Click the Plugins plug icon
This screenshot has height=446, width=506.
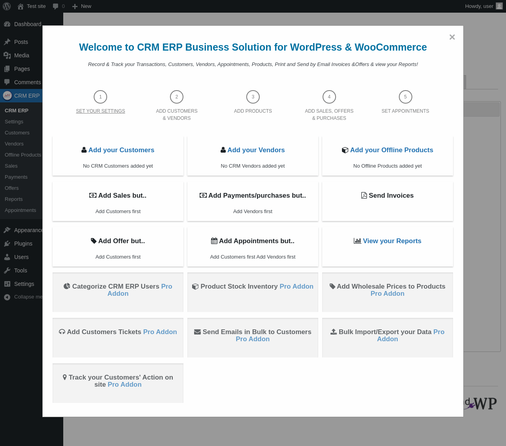pos(7,244)
